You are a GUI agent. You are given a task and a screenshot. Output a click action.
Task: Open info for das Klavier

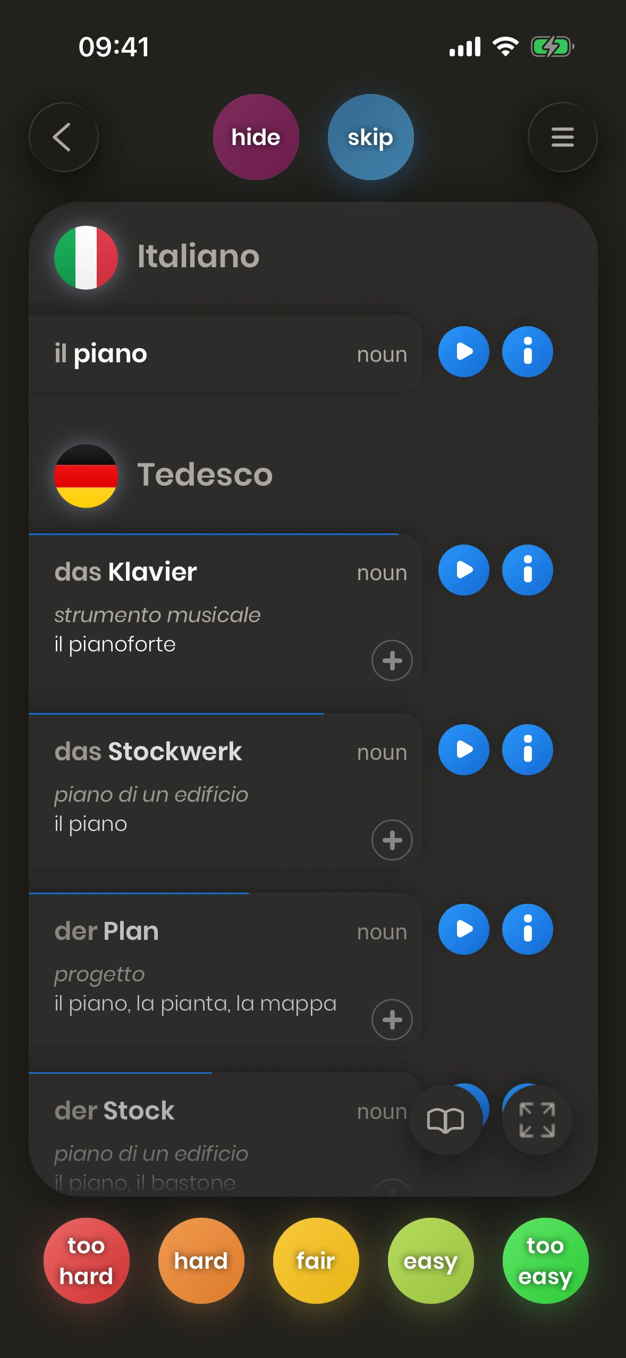(527, 570)
